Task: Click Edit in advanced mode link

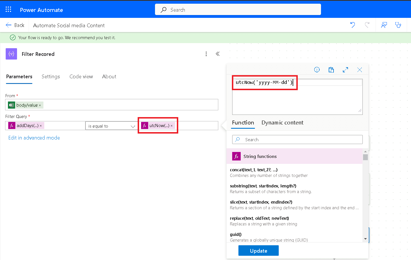Action: [34, 138]
